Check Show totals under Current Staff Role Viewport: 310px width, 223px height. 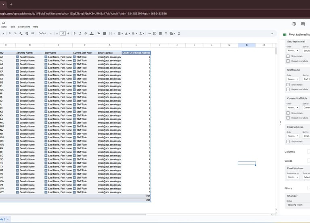[x=288, y=113]
